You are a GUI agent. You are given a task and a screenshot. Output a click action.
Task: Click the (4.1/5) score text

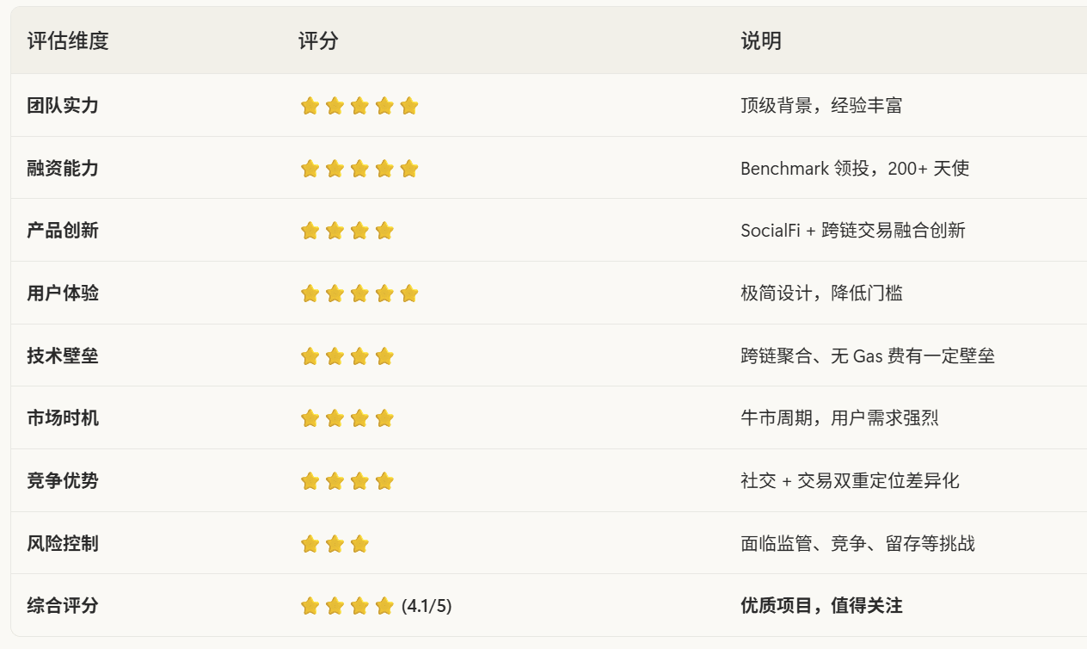[427, 606]
